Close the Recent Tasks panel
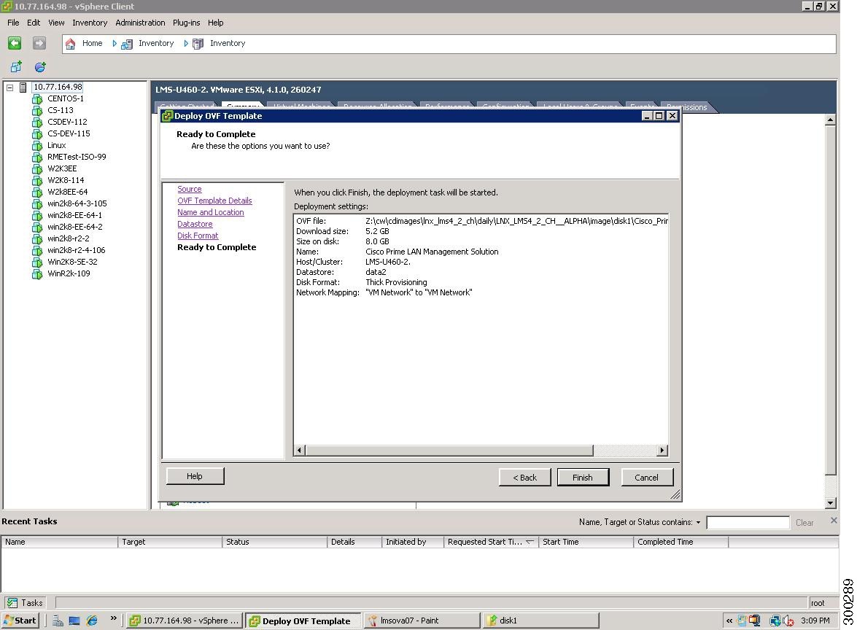This screenshot has width=857, height=630. (834, 520)
